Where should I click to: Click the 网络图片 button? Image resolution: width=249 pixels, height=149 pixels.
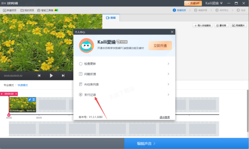pyautogui.click(x=238, y=26)
